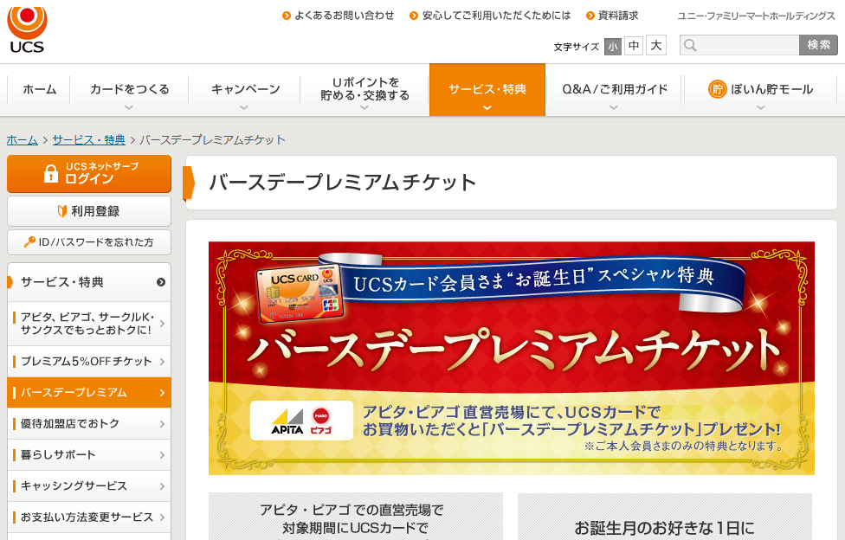This screenshot has height=540, width=845.
Task: Click the ぽいん貯モール 貯 coin icon
Action: coord(717,89)
